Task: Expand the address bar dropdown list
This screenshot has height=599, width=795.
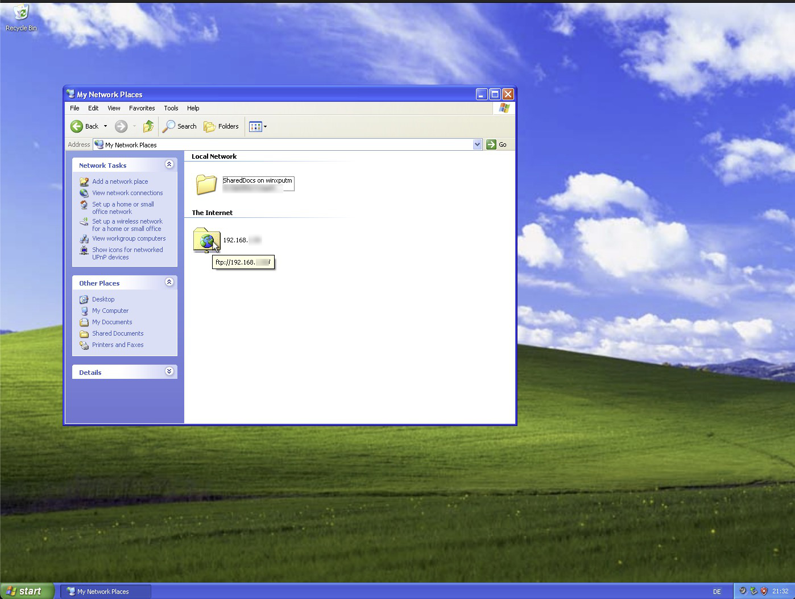Action: tap(478, 144)
